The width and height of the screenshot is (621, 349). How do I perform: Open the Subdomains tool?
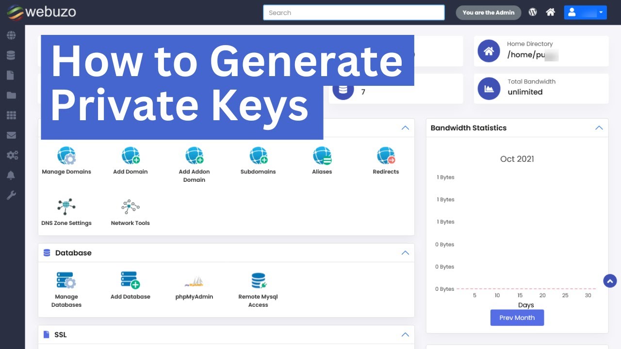(258, 156)
